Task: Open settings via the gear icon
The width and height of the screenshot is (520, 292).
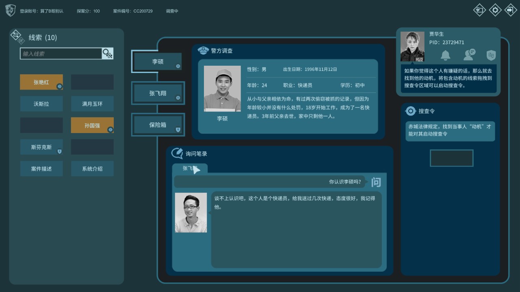Action: point(495,10)
